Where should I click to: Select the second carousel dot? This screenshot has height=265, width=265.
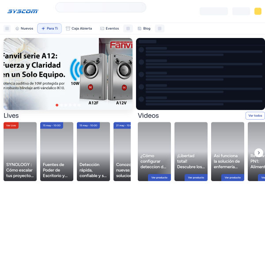[61, 105]
